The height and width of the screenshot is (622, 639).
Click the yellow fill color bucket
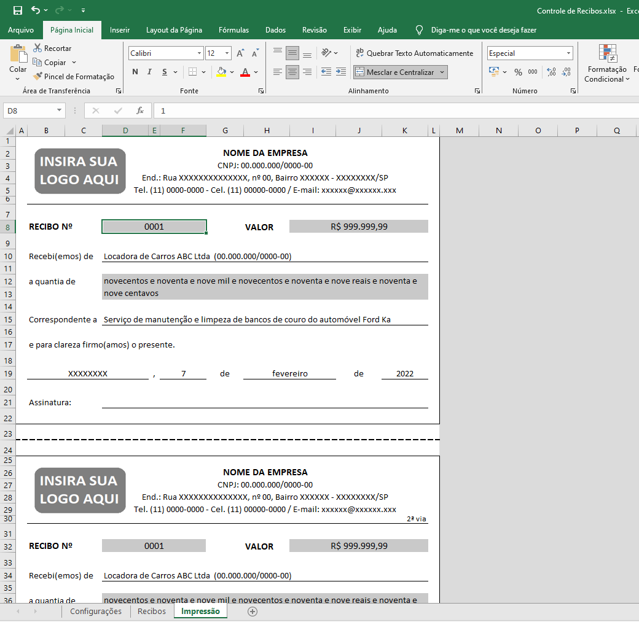[x=221, y=72]
